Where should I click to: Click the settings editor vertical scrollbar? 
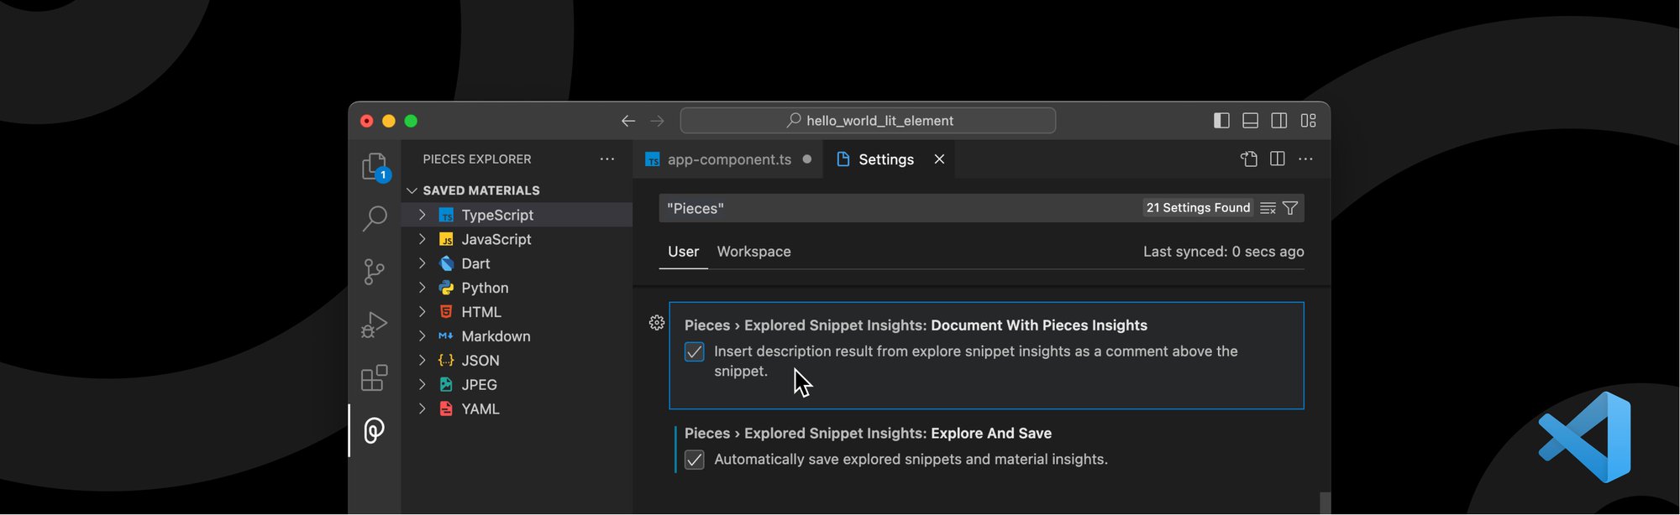coord(1325,502)
